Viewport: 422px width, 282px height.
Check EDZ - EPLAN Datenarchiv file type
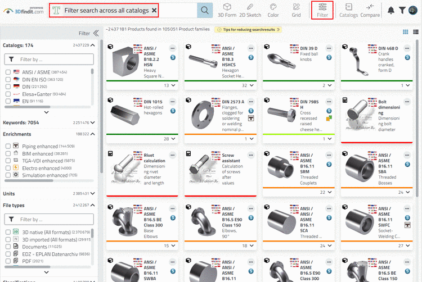[x=8, y=254]
